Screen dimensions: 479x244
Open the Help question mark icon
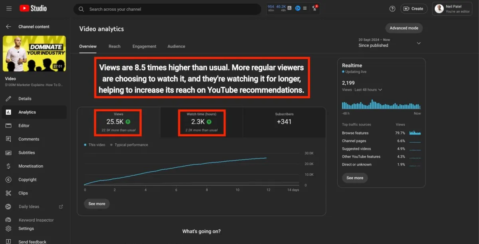tap(392, 9)
